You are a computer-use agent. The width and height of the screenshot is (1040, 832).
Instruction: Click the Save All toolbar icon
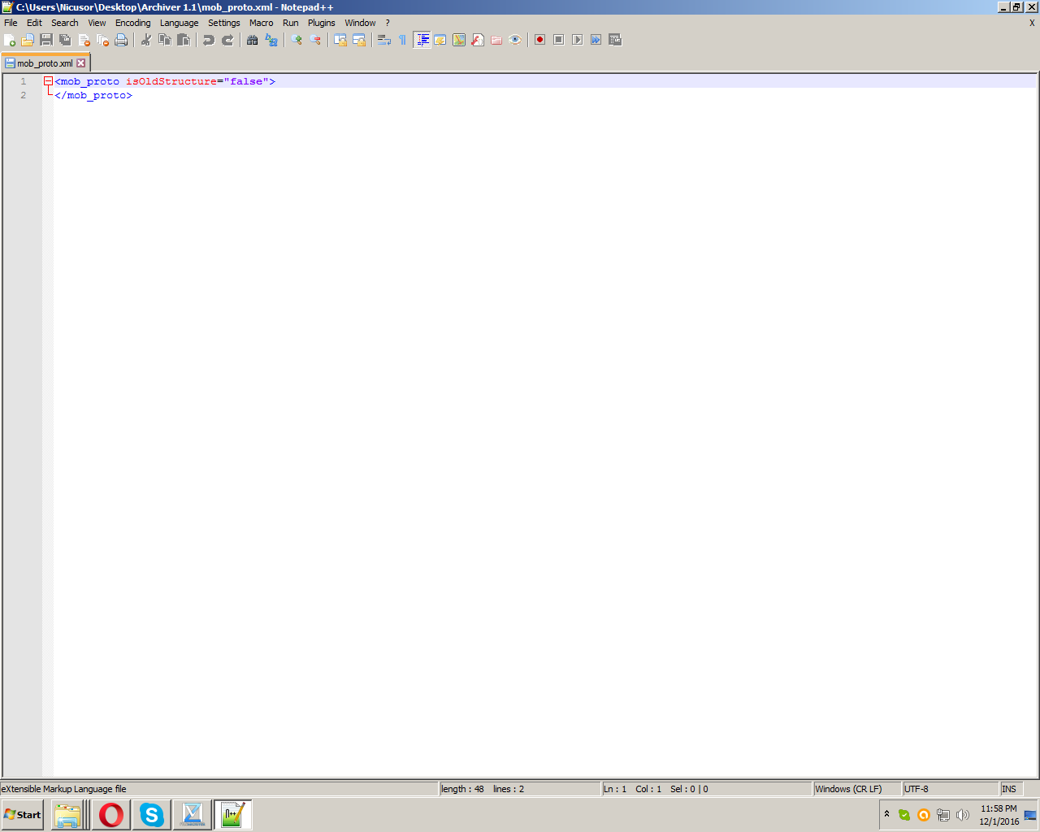[65, 40]
